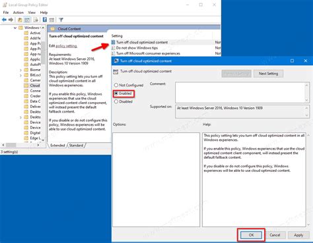Select the Disabled radio button
The image size is (313, 243).
(116, 101)
